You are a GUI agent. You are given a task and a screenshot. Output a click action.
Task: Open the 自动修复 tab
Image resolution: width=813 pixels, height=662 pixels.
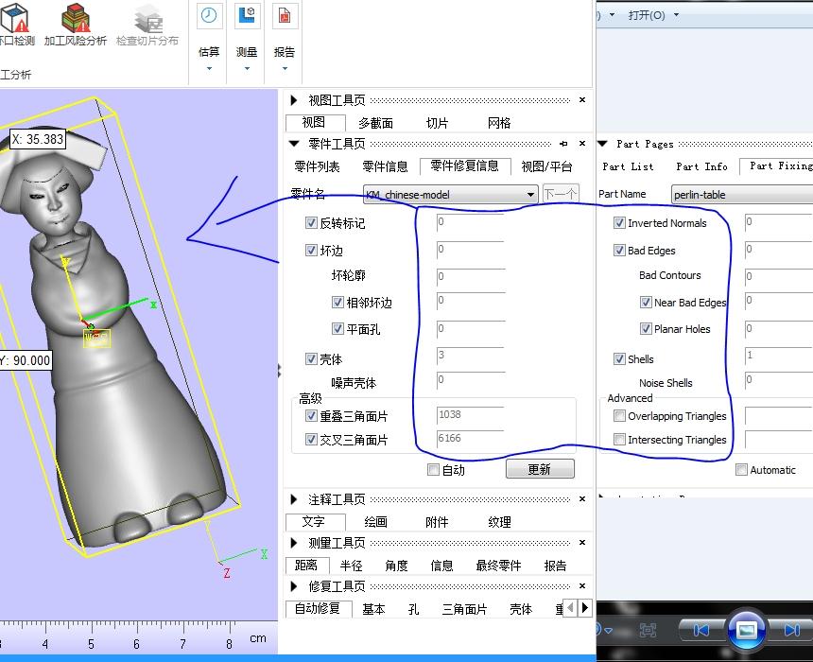click(x=318, y=608)
